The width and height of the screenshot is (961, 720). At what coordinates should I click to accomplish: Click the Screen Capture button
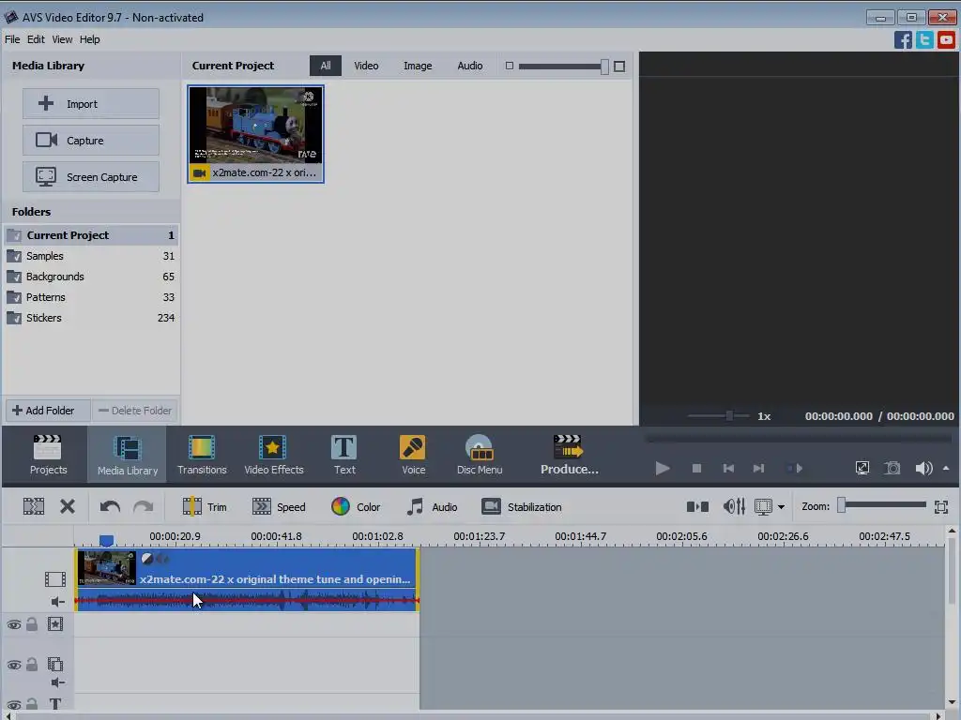[x=91, y=177]
